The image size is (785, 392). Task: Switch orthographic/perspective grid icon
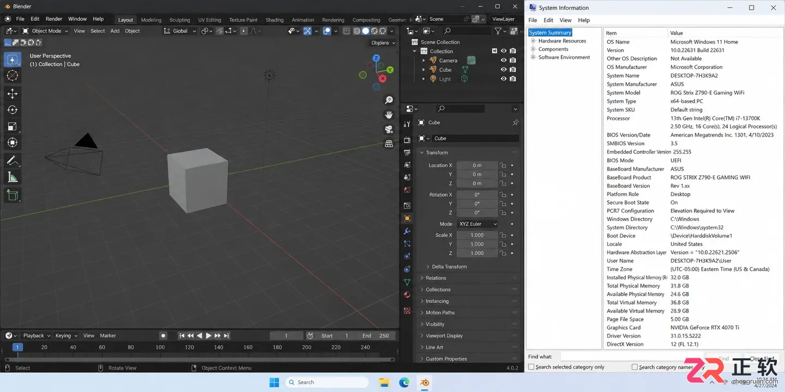point(389,144)
